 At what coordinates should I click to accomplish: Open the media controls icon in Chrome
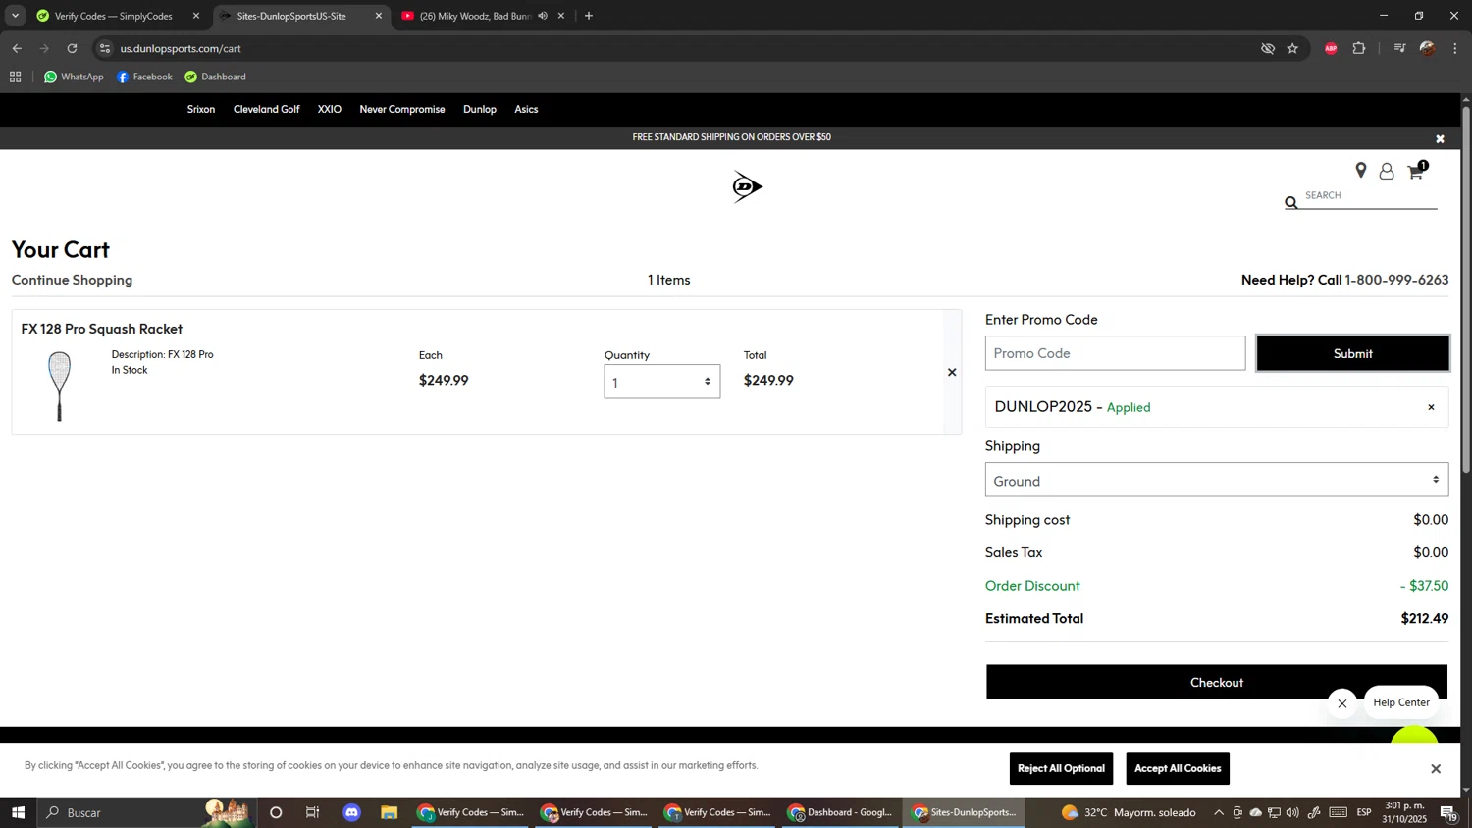[x=1399, y=48]
